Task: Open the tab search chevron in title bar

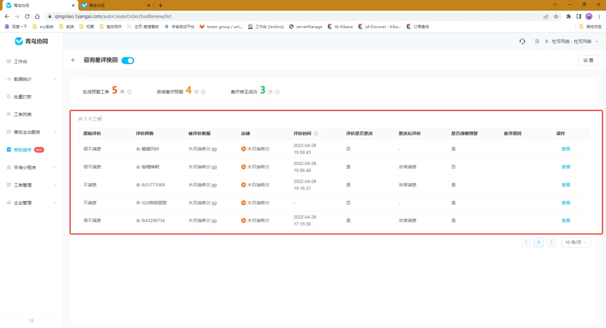Action: coord(555,5)
